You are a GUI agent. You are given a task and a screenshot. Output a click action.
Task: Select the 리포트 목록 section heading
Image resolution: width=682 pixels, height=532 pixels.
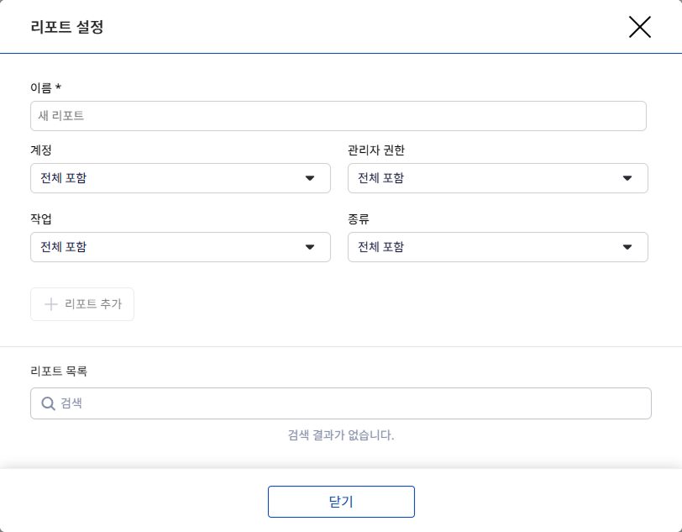[59, 371]
